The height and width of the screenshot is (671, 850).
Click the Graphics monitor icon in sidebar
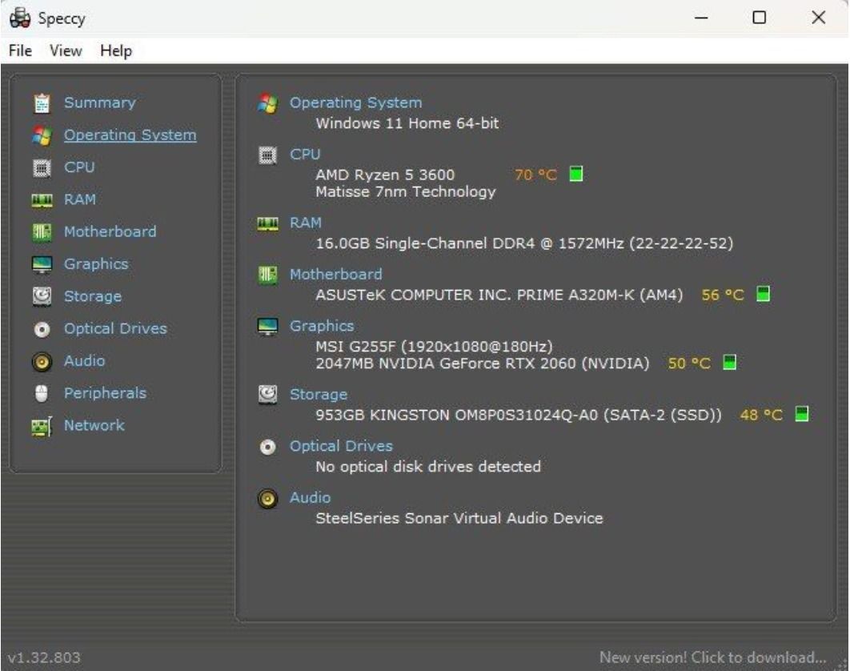coord(42,265)
